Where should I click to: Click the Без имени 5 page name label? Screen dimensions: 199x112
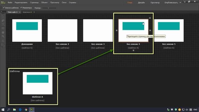[169, 44]
